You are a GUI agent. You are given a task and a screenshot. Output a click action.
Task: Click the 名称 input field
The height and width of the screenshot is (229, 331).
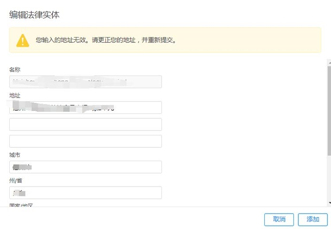tap(86, 82)
